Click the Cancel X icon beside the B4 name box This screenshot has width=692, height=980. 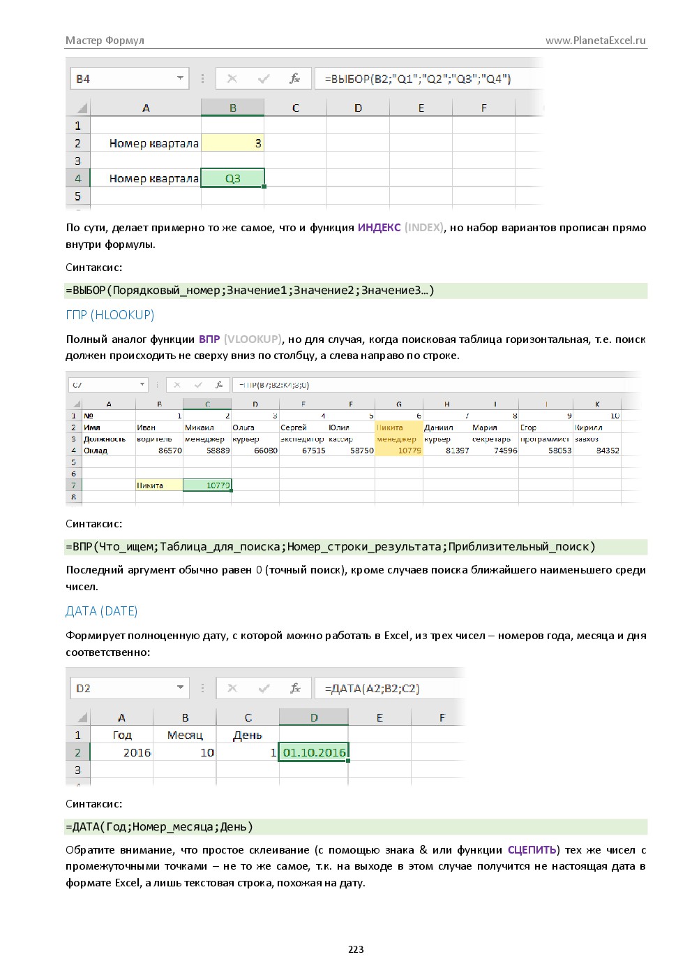click(x=232, y=79)
